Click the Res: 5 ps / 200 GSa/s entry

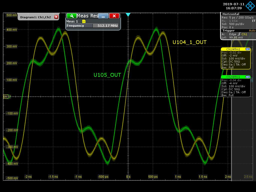point(237,17)
